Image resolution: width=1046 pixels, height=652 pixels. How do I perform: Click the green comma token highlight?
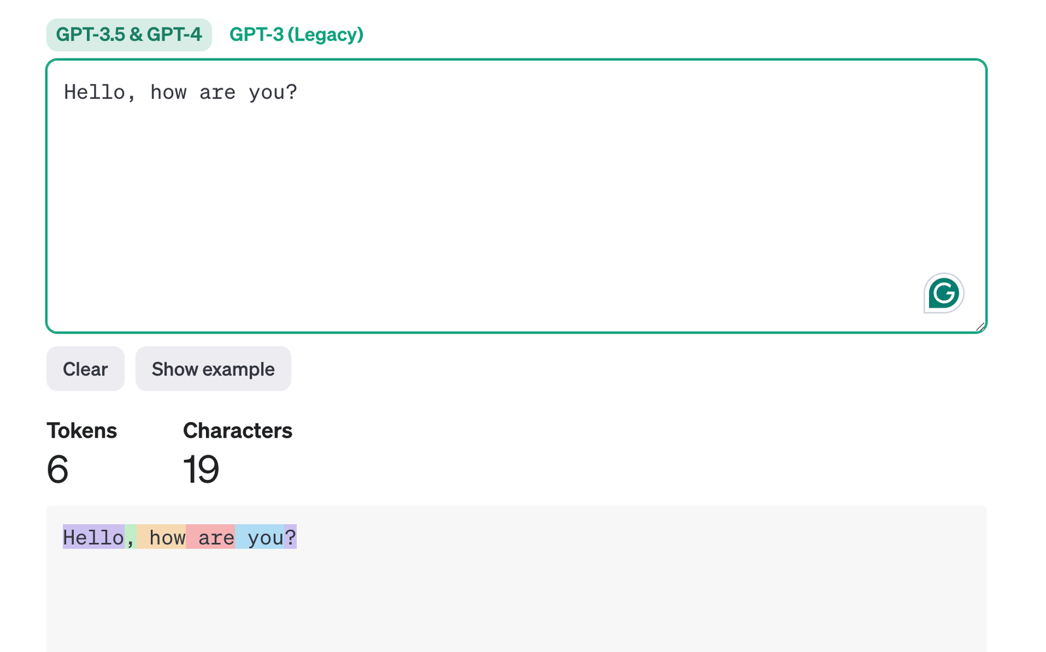131,537
